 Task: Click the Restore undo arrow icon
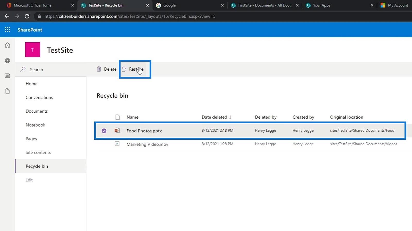click(x=124, y=69)
